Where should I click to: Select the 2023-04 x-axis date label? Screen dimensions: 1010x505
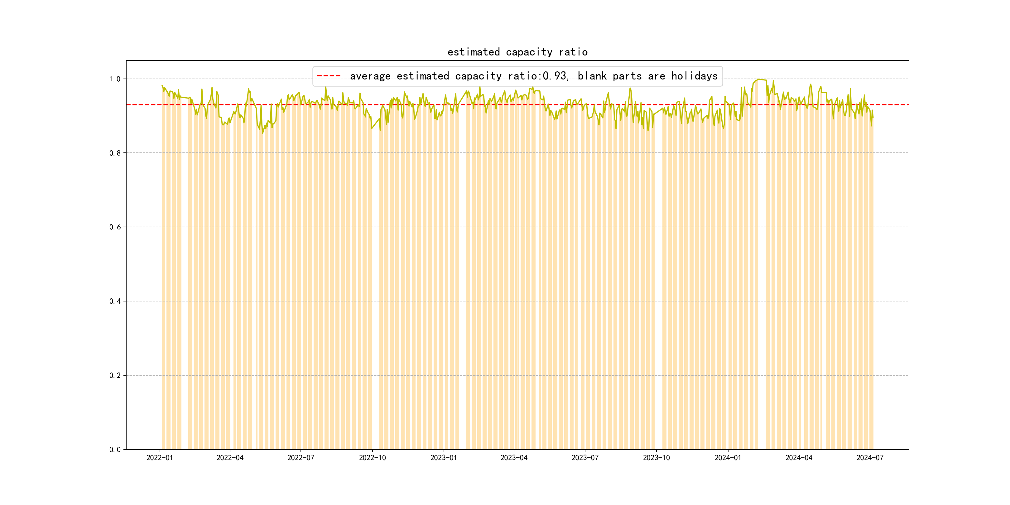pyautogui.click(x=514, y=458)
